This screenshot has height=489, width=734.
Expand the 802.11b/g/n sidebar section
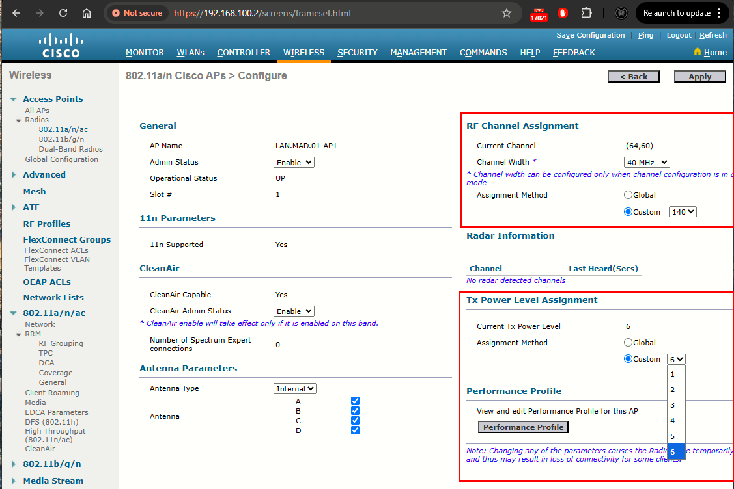14,464
